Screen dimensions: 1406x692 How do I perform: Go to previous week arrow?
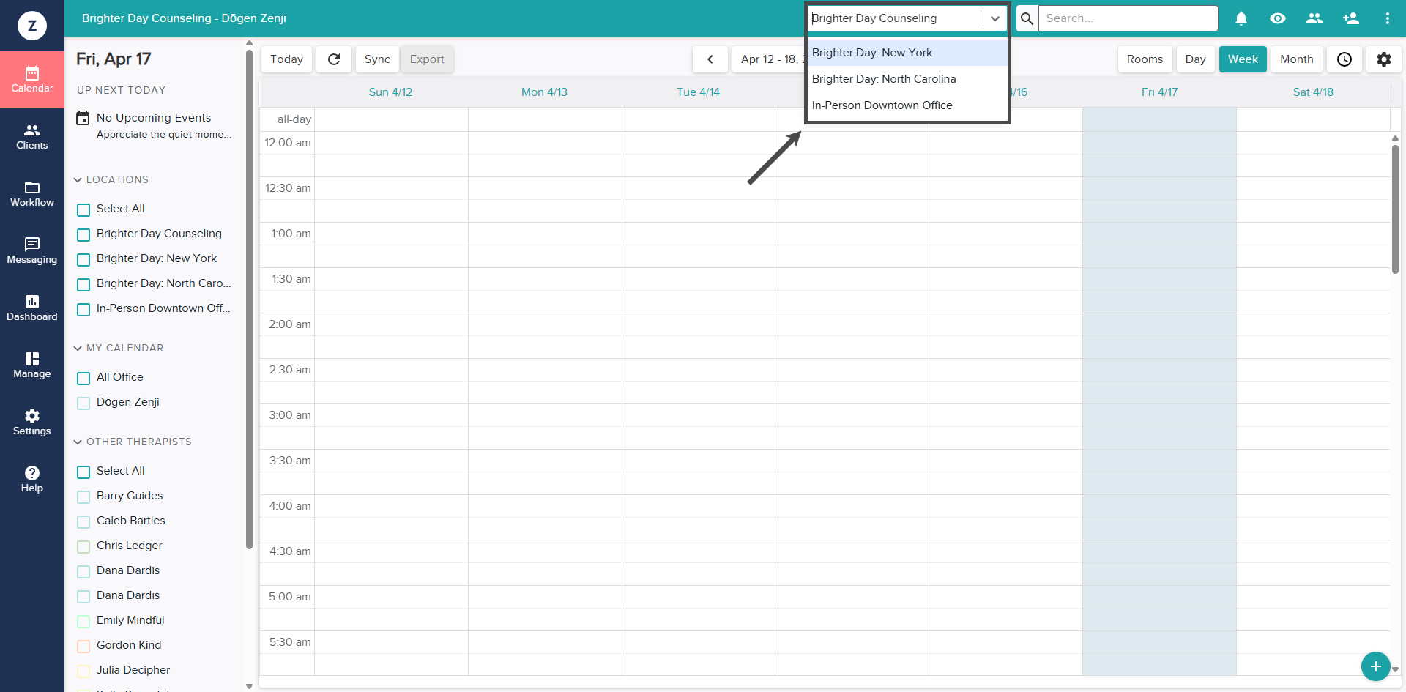coord(710,59)
